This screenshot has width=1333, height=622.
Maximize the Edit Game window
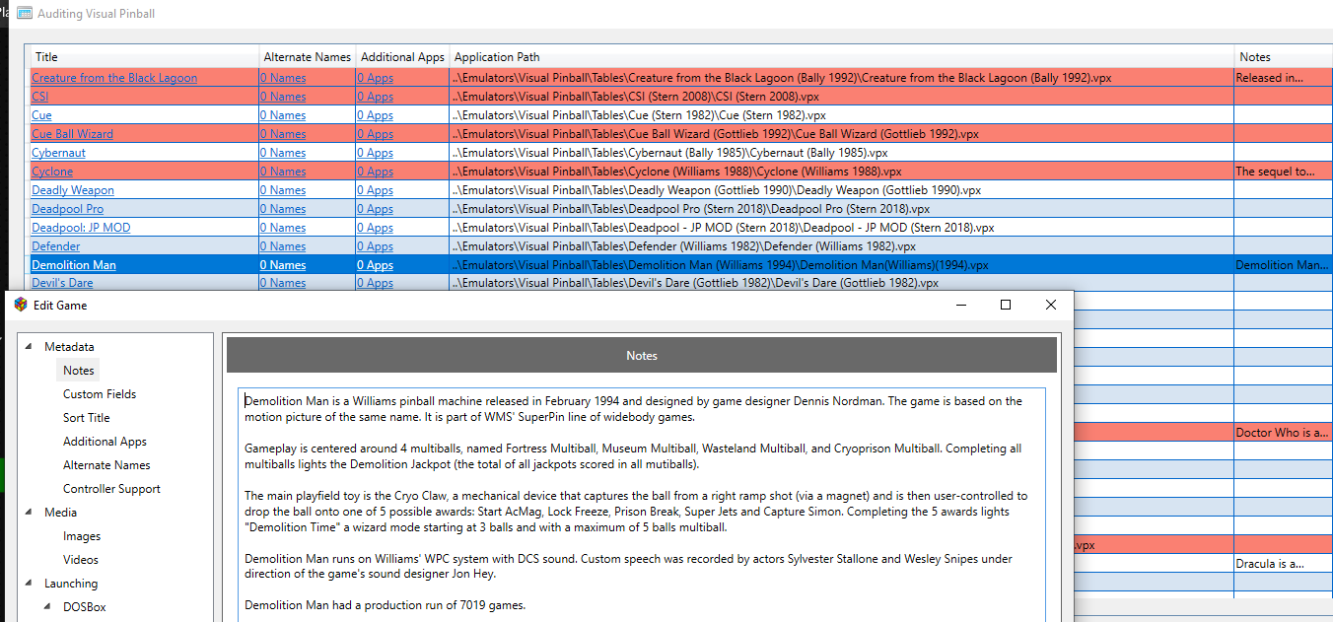tap(1006, 305)
